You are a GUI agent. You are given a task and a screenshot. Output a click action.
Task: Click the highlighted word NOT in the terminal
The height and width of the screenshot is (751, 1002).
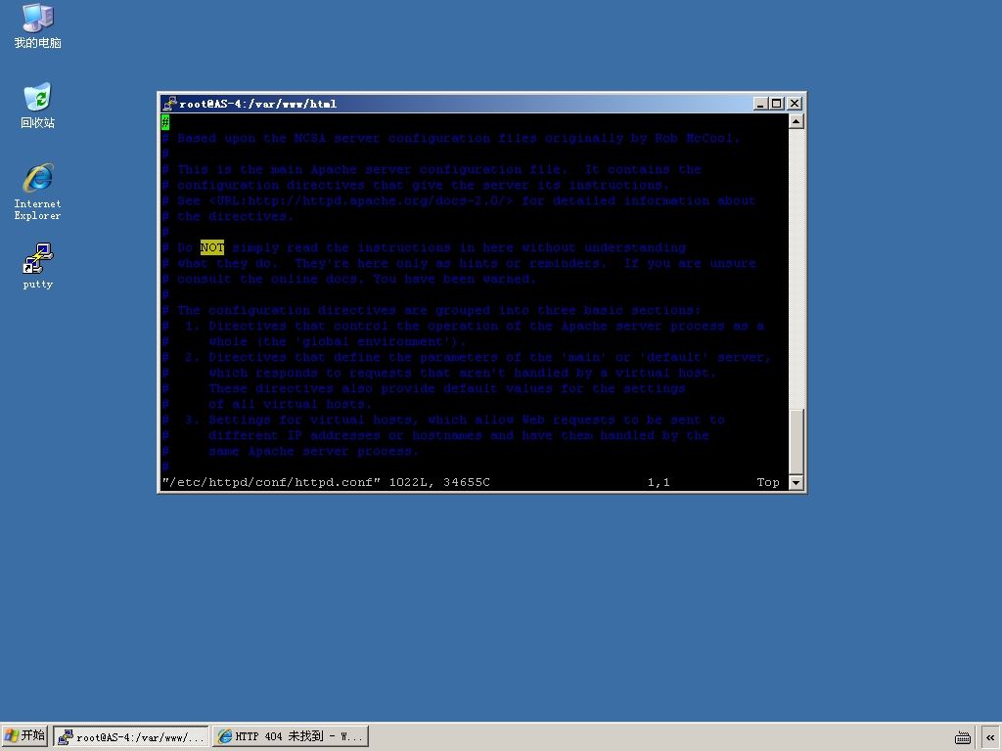pyautogui.click(x=212, y=247)
